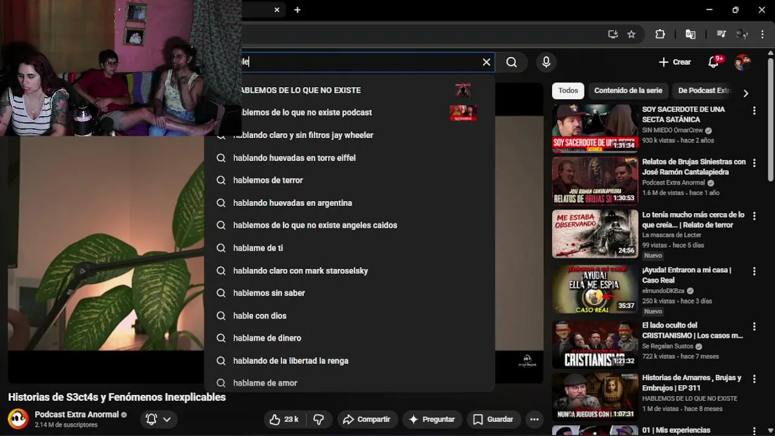Open options for ¡Ayuda! Entraron a mi casa video

pos(754,271)
